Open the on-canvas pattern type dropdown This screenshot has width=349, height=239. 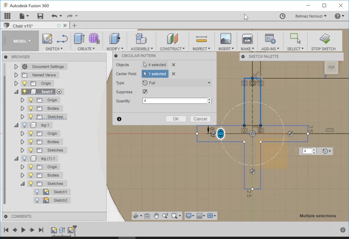[x=327, y=151]
